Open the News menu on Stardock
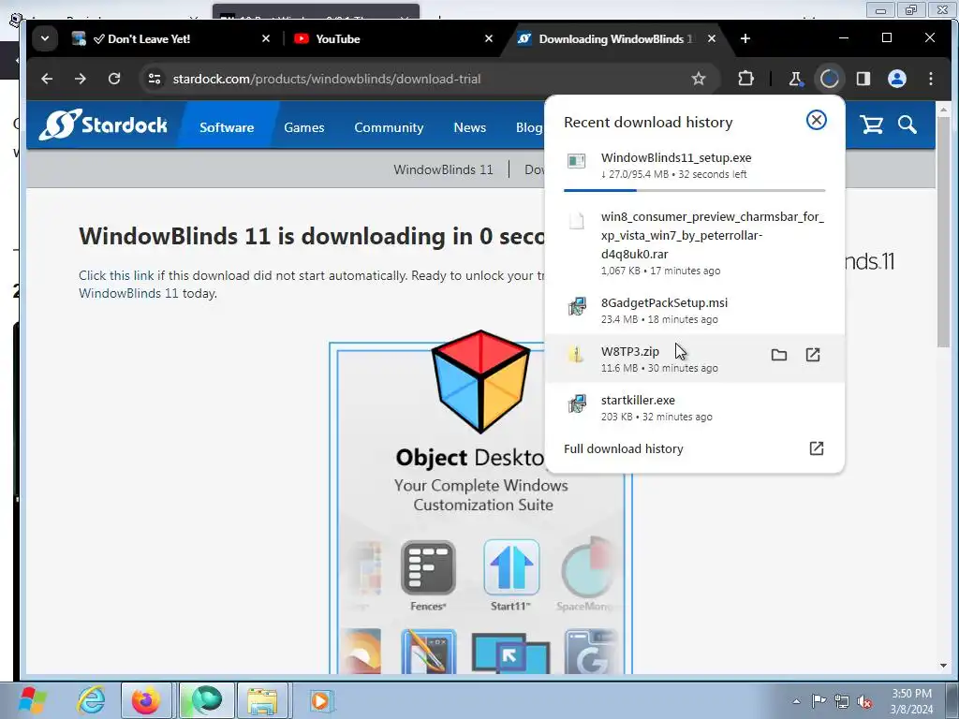 (470, 127)
